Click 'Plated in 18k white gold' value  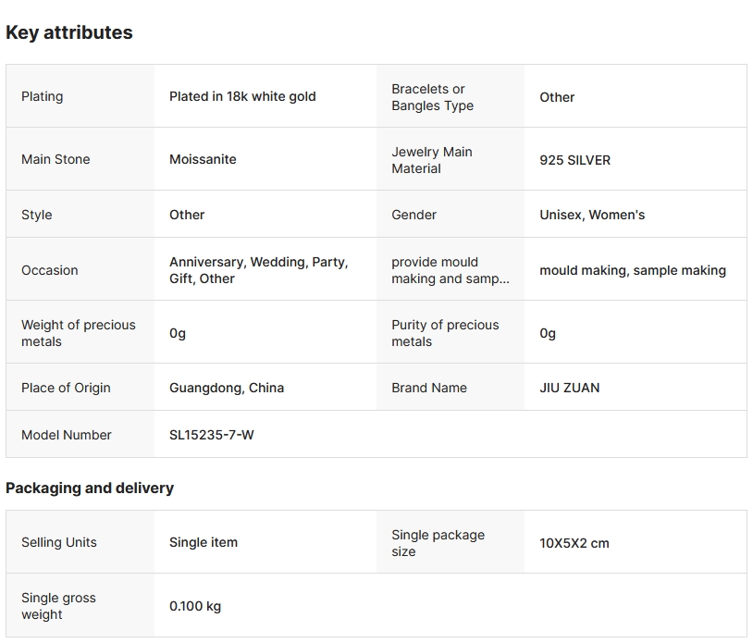tap(242, 96)
